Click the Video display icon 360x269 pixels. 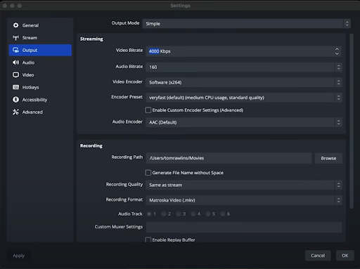pyautogui.click(x=15, y=75)
